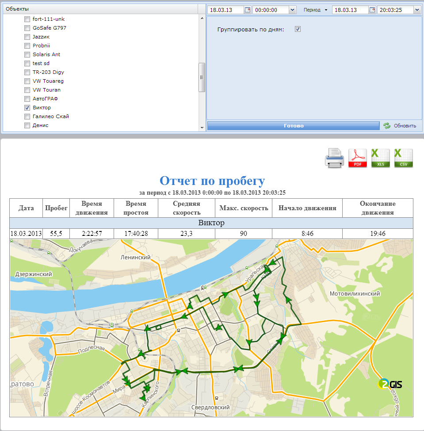Export the report to XLS
The image size is (424, 431).
(x=380, y=158)
